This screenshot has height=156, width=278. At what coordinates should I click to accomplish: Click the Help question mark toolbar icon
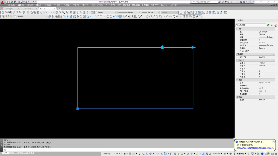[x=92, y=13]
